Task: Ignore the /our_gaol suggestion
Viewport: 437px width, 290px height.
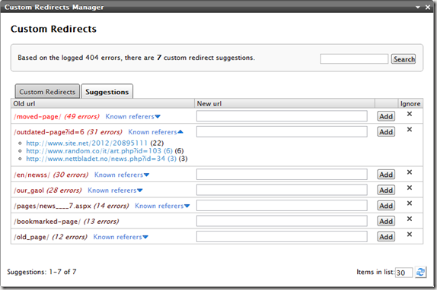Action: click(x=409, y=188)
